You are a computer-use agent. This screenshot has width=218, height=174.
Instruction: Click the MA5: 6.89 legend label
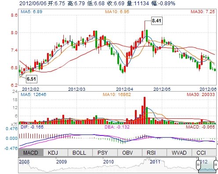(x=32, y=12)
